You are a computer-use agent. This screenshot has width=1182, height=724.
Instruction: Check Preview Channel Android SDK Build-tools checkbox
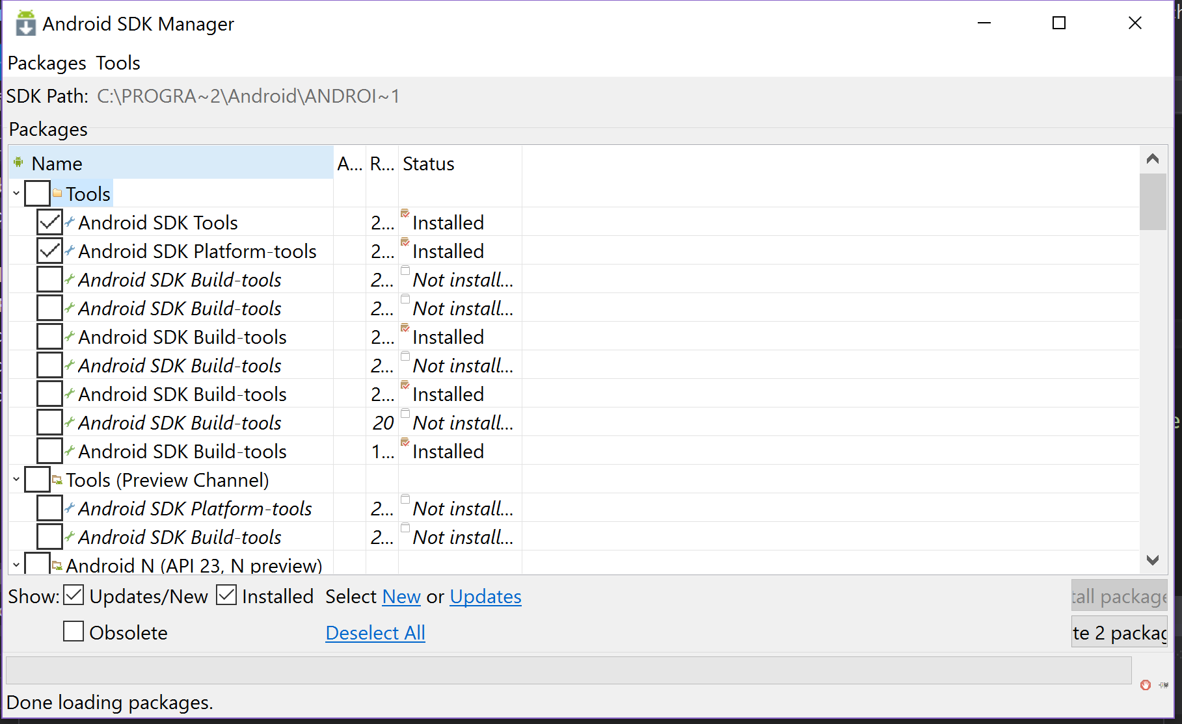pyautogui.click(x=49, y=537)
